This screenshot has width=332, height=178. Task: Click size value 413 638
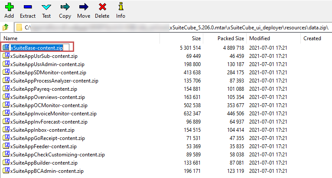click(192, 73)
